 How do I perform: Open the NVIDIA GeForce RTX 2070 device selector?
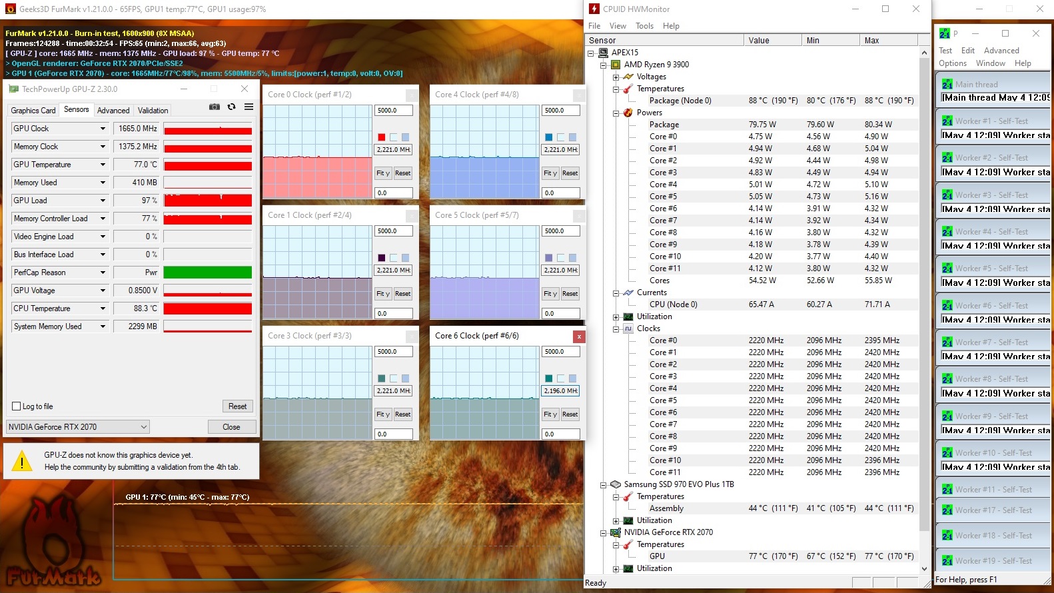coord(77,427)
